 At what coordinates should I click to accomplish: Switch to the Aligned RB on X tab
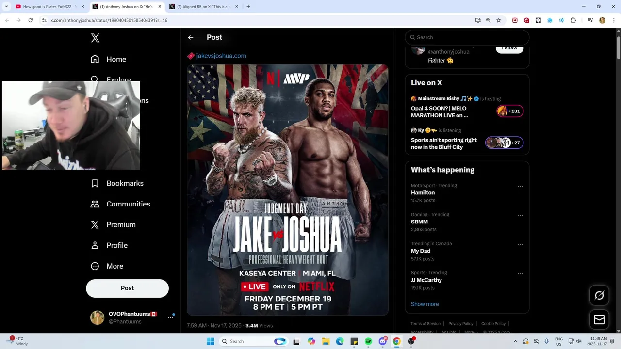point(203,7)
